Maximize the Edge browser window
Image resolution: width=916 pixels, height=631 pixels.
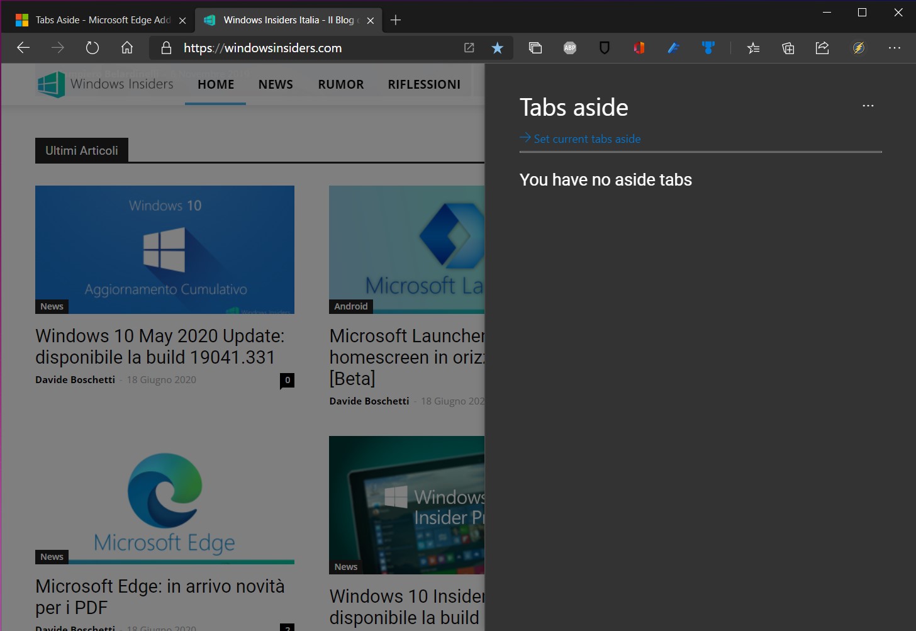(862, 13)
